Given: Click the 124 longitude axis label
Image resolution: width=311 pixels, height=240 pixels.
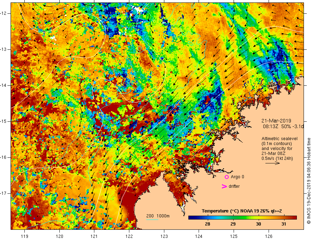Looking at the screenshot, I should [199, 236].
